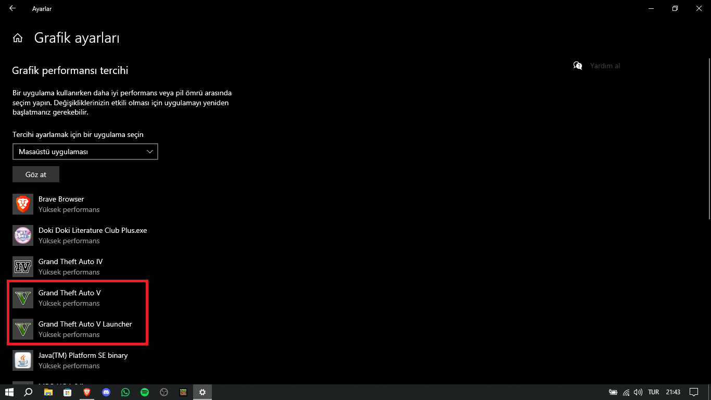Open the Settings home page icon

point(18,38)
